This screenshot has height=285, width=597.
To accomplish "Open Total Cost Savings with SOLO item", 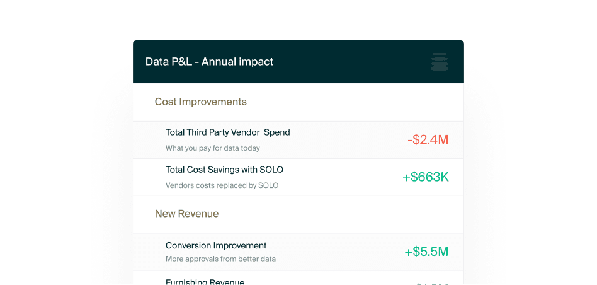I will click(x=224, y=170).
